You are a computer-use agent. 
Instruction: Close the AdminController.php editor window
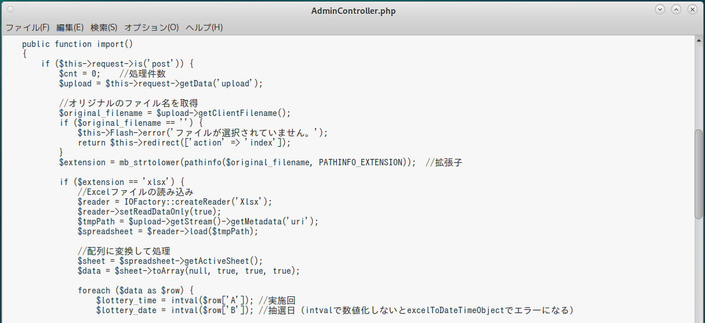click(x=692, y=10)
